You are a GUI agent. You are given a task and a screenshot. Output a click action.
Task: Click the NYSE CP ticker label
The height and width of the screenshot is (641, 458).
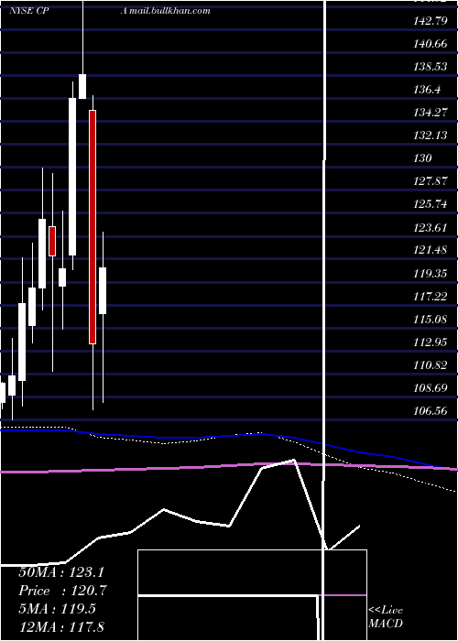coord(29,11)
